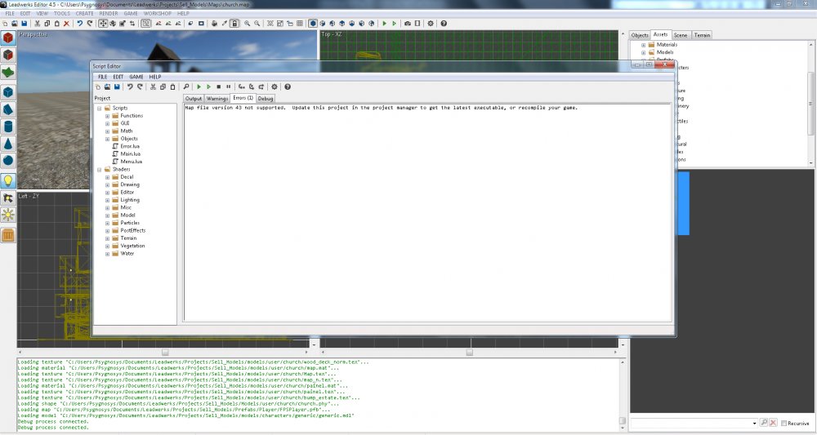Collapse the Shaders folder

point(100,170)
